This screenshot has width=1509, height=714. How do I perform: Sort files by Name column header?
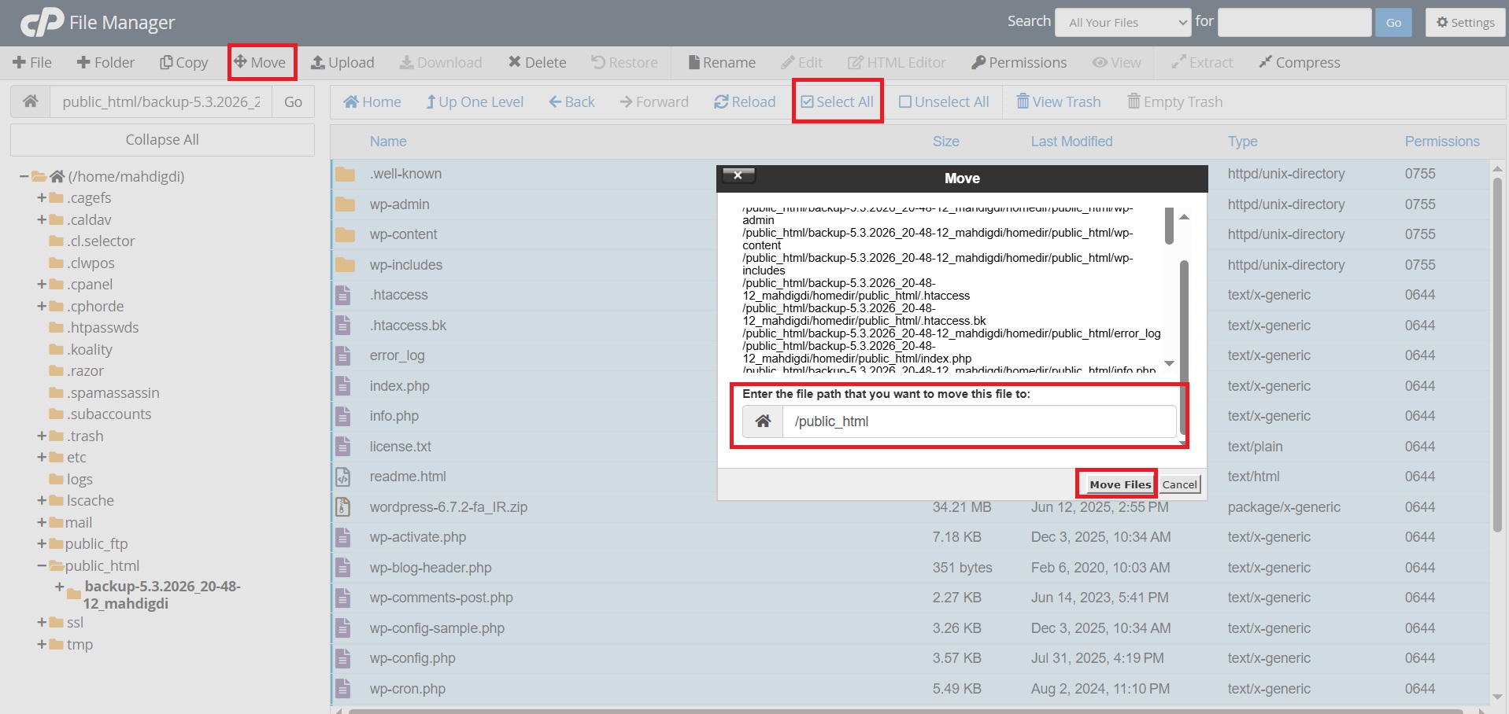point(388,142)
